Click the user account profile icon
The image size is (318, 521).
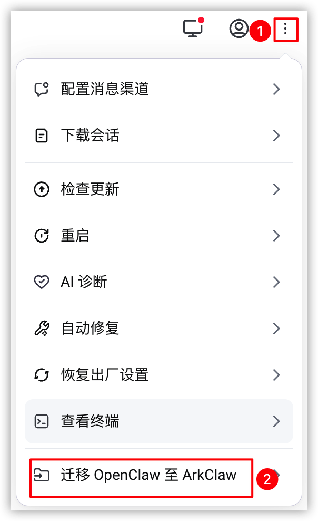[x=238, y=28]
